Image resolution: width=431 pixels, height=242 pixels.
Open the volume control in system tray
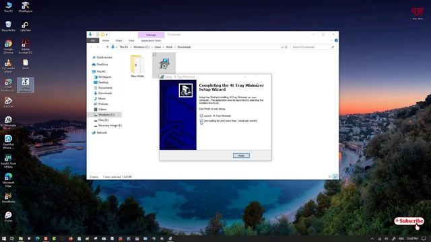386,239
